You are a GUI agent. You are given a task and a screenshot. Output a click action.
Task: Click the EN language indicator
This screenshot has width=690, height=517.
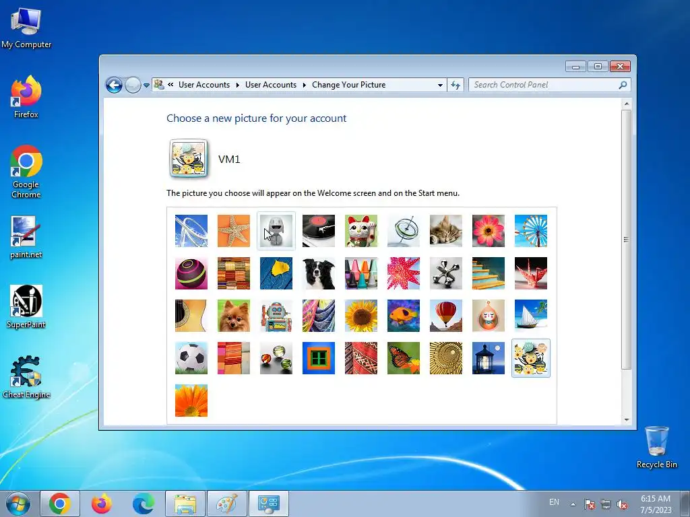tap(554, 502)
